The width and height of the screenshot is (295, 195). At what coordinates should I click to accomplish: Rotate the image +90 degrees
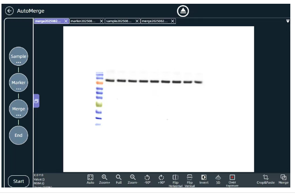click(161, 177)
